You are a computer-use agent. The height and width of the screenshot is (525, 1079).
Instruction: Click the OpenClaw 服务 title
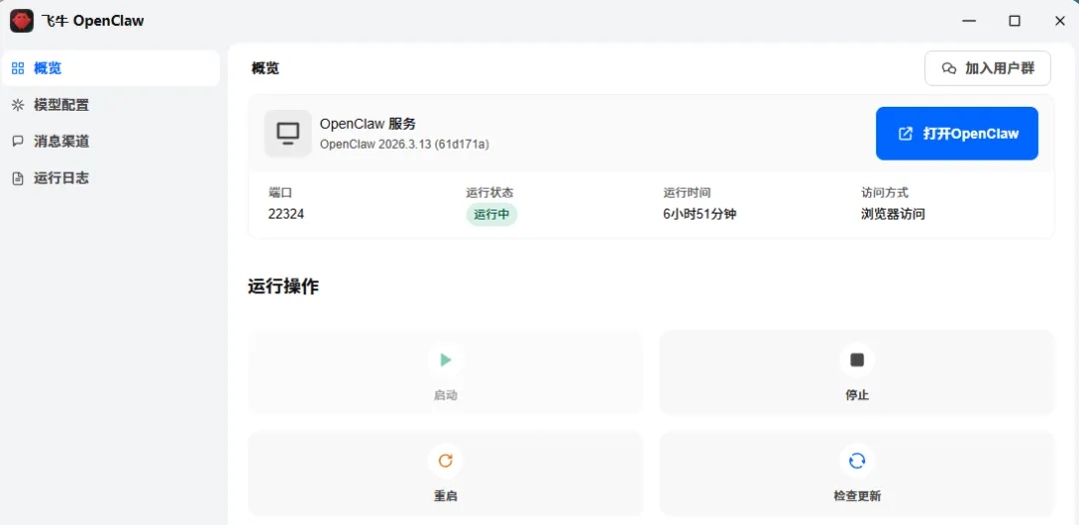368,125
